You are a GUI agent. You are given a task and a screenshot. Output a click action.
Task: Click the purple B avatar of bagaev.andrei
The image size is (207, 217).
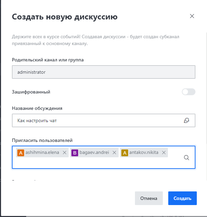[75, 153]
